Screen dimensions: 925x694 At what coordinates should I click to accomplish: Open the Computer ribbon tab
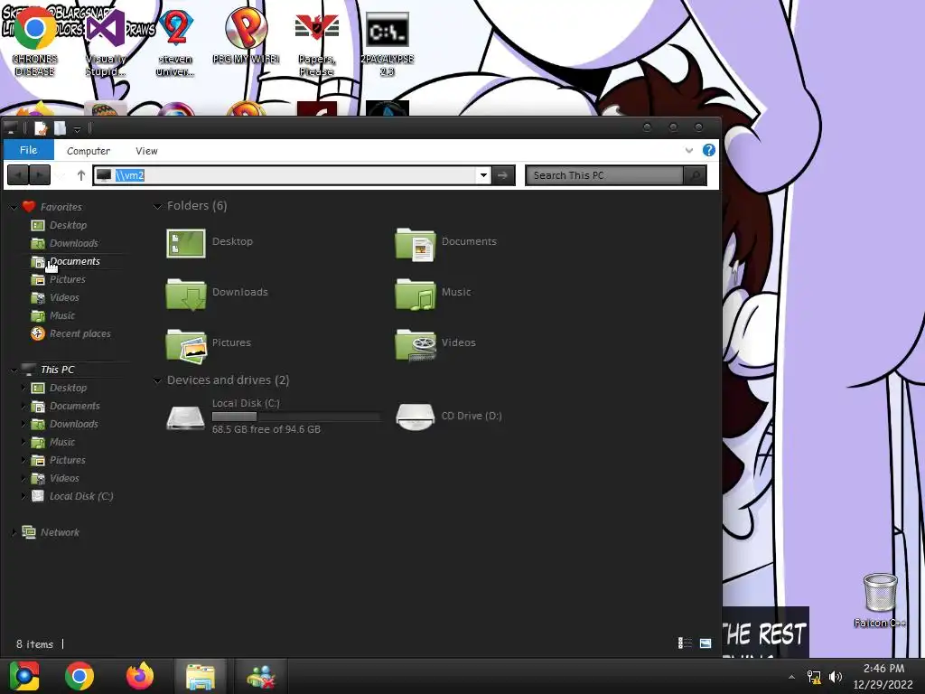point(89,151)
